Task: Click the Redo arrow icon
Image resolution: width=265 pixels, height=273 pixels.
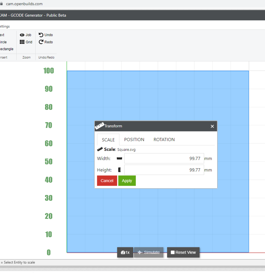Action: pos(41,42)
